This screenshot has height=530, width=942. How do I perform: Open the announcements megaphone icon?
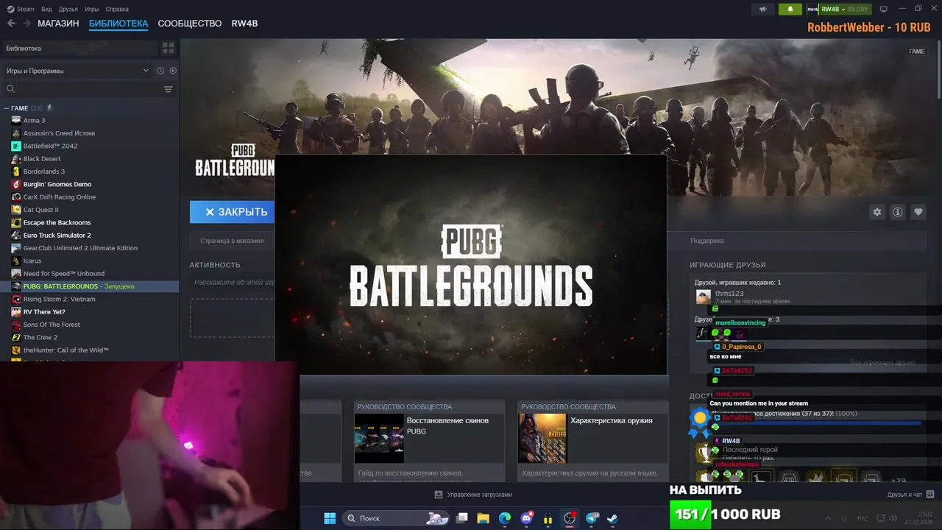pyautogui.click(x=763, y=9)
